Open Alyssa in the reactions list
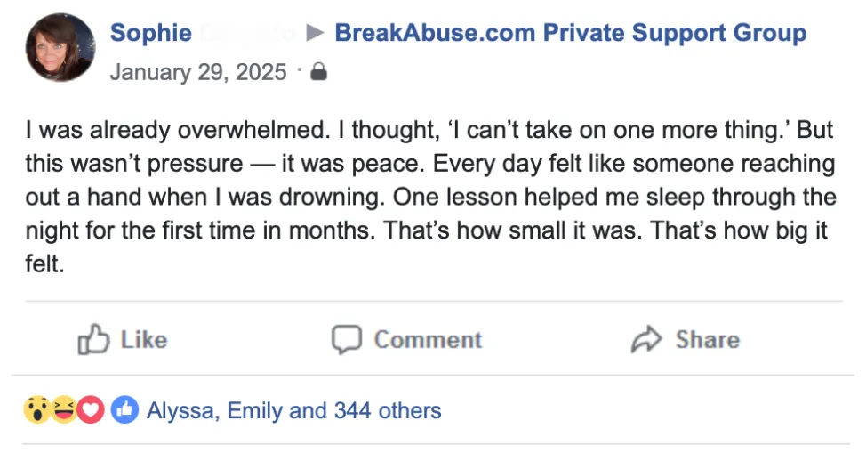The height and width of the screenshot is (461, 866). 180,410
